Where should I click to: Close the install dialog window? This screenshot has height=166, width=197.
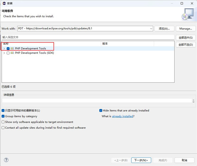coord(192,3)
